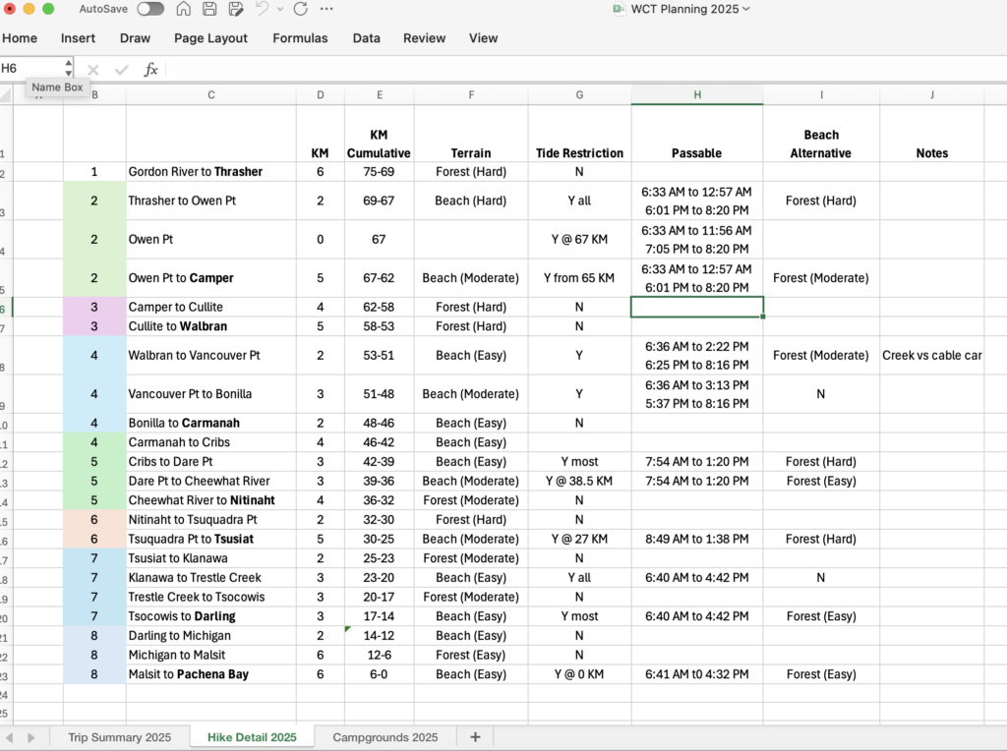Select cell Gordon River to Thrasher
The height and width of the screenshot is (751, 1007).
(x=210, y=171)
